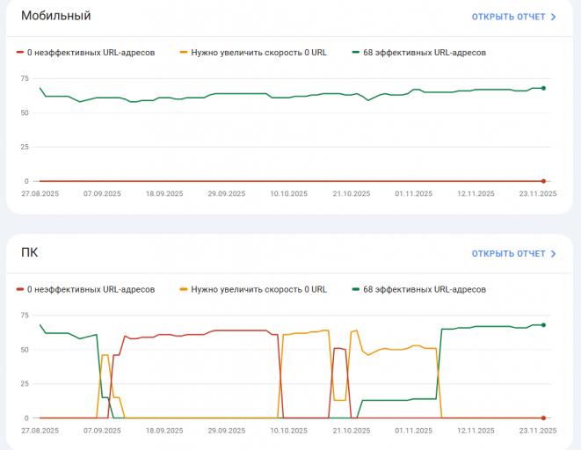581x450 pixels.
Task: Toggle 'Нужно увеличить скорость 0 URL' in ПК legend
Action: (258, 289)
